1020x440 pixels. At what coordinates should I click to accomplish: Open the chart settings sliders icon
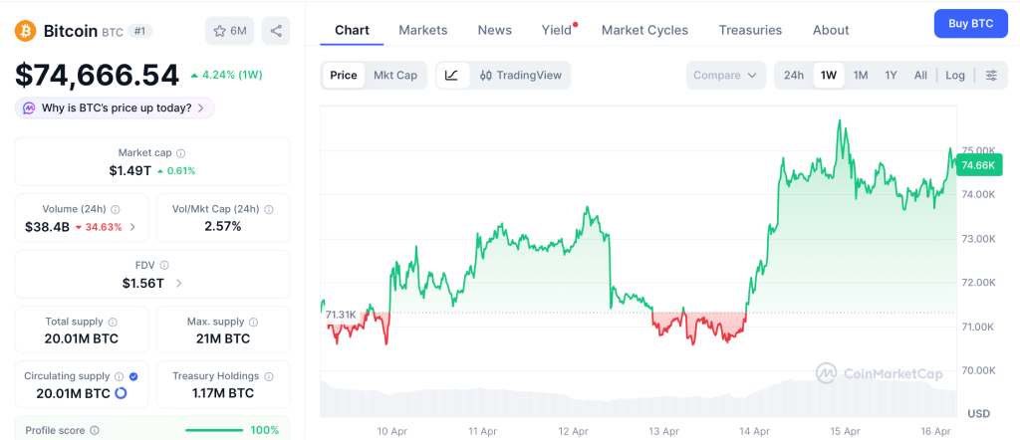[x=991, y=75]
